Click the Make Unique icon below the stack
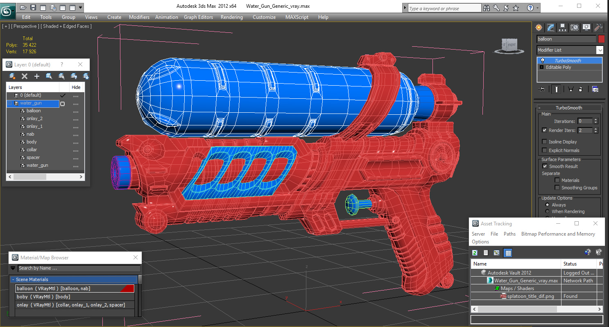Viewport: 609px width, 327px height. point(570,89)
